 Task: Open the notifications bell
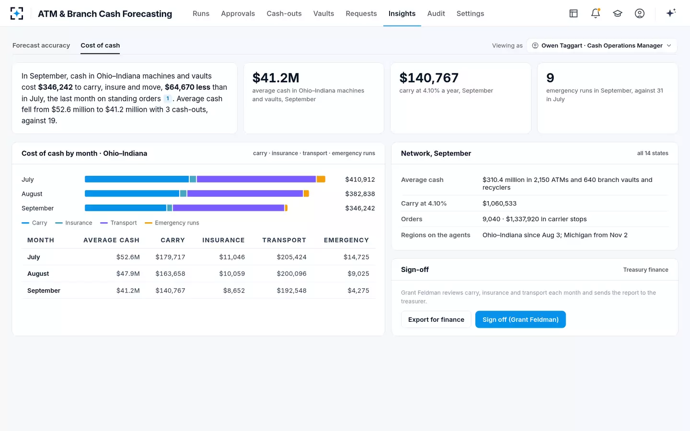596,13
